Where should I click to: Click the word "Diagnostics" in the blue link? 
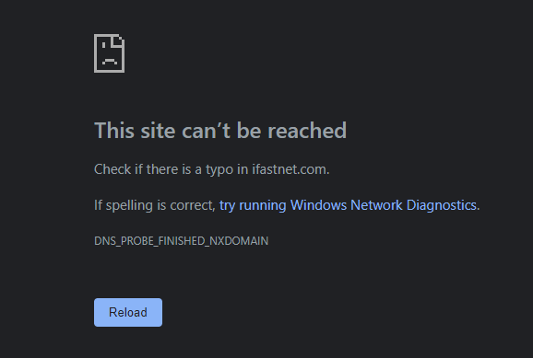(441, 205)
